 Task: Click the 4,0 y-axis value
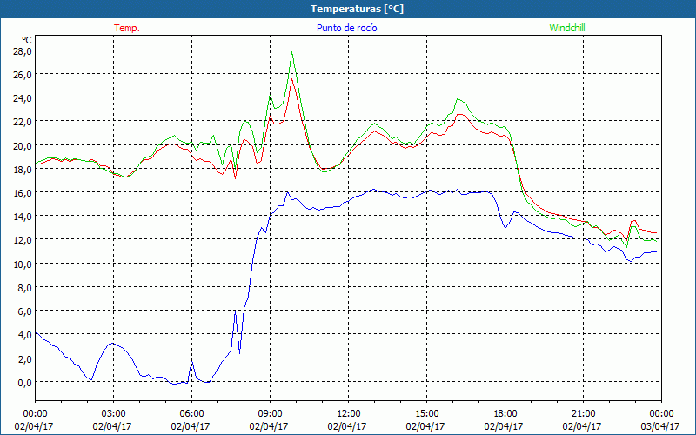(x=24, y=335)
